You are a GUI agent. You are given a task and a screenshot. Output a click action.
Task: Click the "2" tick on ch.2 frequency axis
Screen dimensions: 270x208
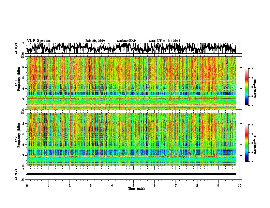coord(24,155)
